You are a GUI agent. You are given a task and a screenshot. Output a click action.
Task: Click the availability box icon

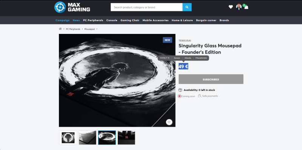coord(180,90)
